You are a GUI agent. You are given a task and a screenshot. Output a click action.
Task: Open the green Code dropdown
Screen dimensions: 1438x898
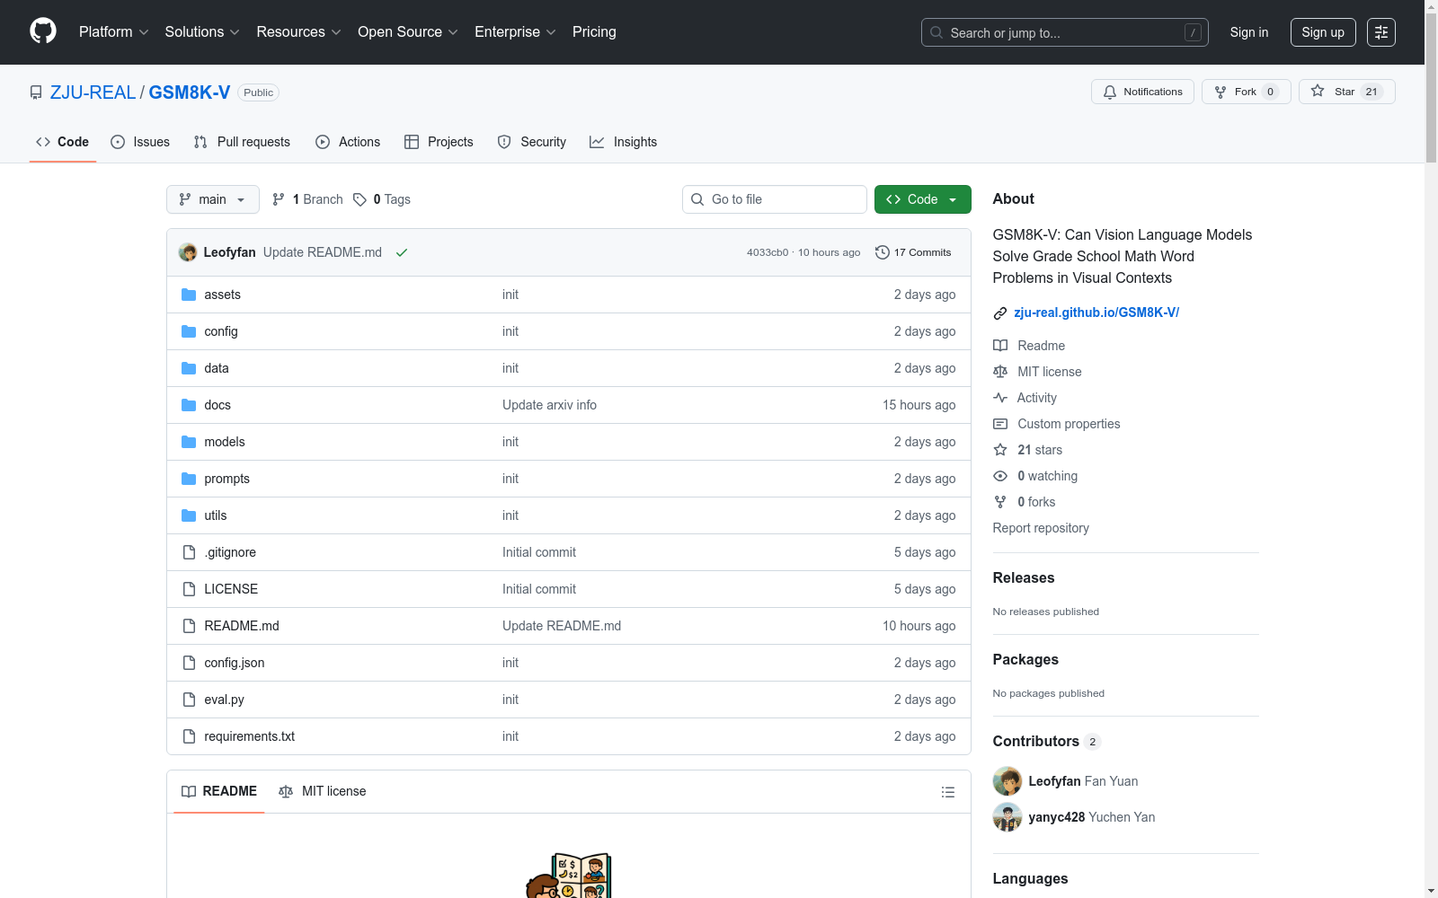pyautogui.click(x=923, y=199)
